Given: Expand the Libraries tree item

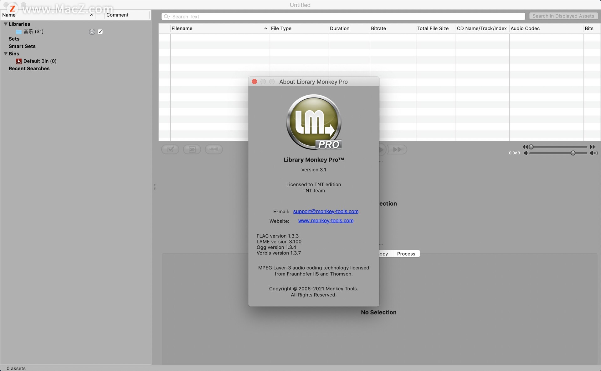Looking at the screenshot, I should (x=5, y=24).
